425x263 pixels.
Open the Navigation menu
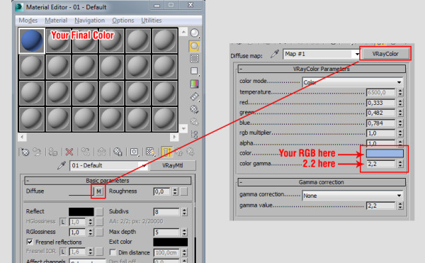(89, 21)
